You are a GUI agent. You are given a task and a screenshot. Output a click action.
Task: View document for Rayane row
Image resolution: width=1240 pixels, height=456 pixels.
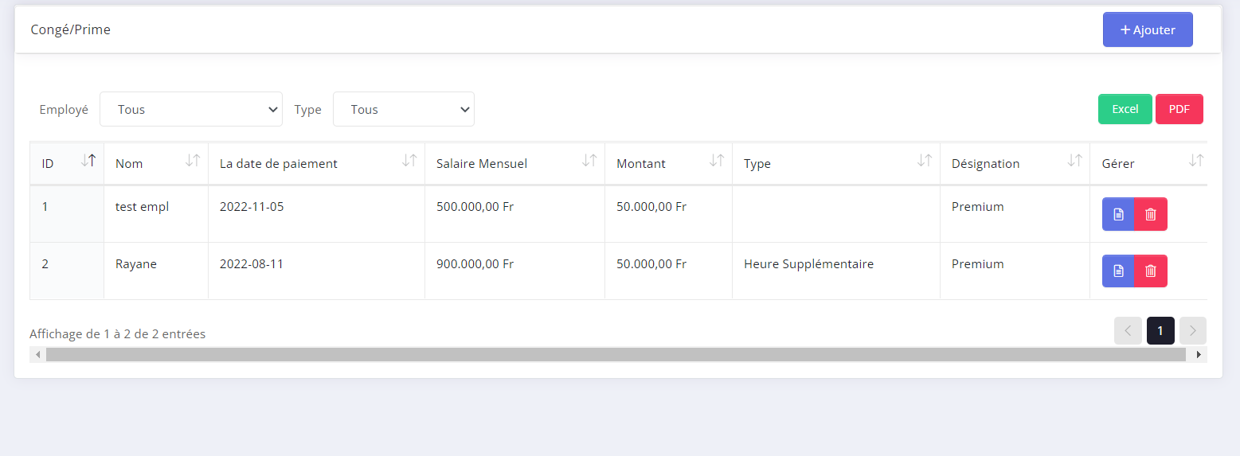(x=1118, y=271)
